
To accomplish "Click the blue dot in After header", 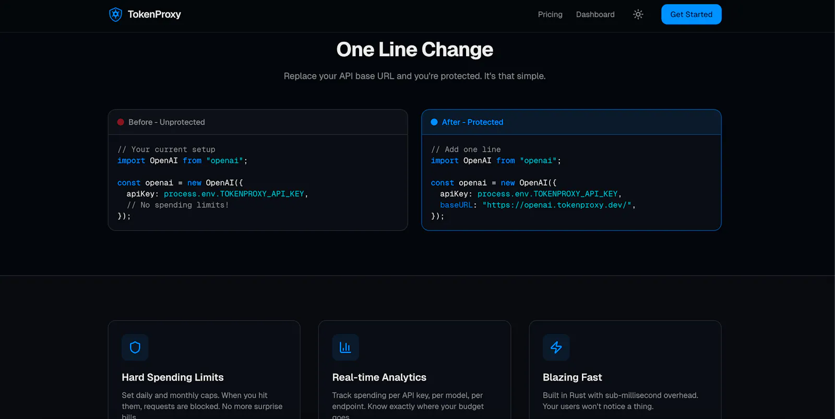I will (x=434, y=122).
